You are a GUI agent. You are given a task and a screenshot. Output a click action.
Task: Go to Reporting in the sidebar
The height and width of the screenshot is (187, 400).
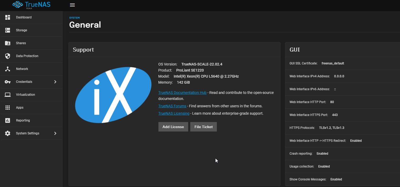(x=31, y=120)
